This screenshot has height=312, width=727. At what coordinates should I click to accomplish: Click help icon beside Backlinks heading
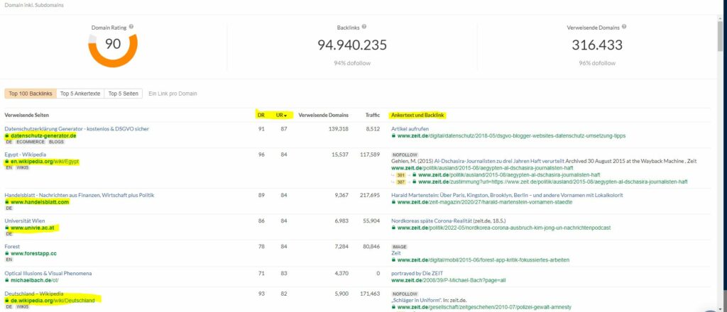pos(364,27)
